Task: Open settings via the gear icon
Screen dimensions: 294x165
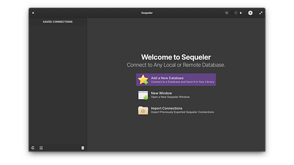Action: 250,13
